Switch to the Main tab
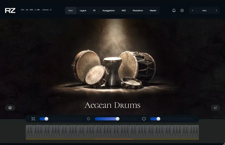The image size is (225, 145). [x=71, y=10]
